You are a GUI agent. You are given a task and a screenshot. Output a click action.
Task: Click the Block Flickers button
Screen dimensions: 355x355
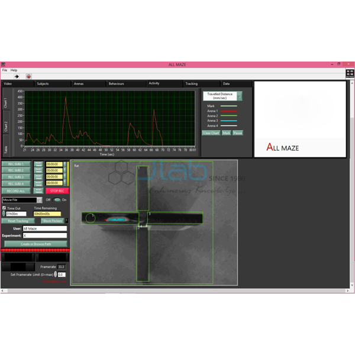pyautogui.click(x=53, y=221)
